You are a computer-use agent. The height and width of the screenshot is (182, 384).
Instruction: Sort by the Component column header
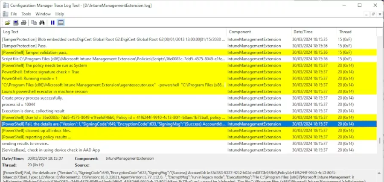(x=258, y=32)
